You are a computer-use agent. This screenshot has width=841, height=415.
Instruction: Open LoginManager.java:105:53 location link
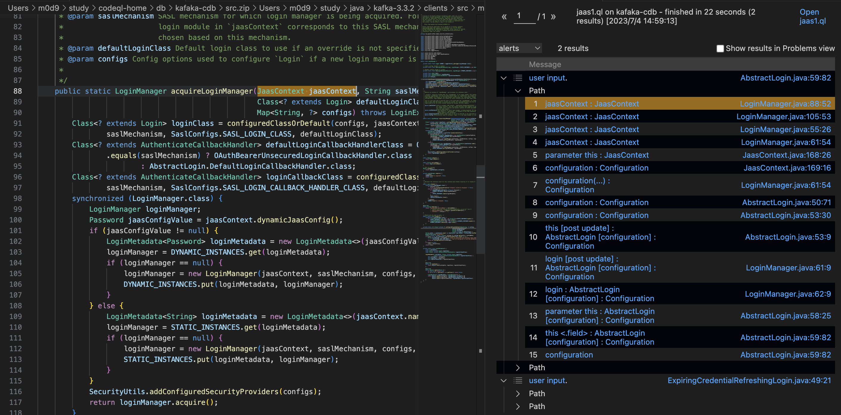pos(783,117)
